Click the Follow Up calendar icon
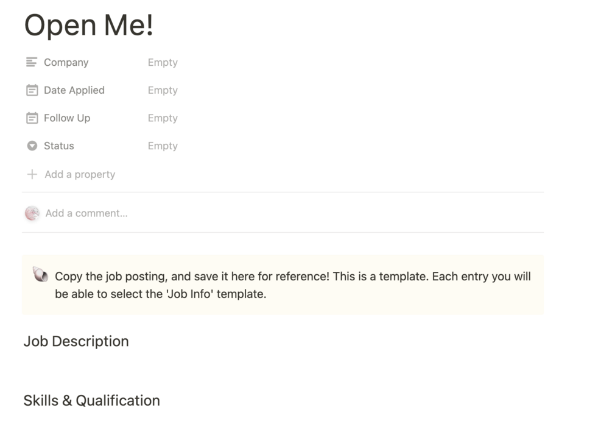This screenshot has width=612, height=440. [x=32, y=118]
